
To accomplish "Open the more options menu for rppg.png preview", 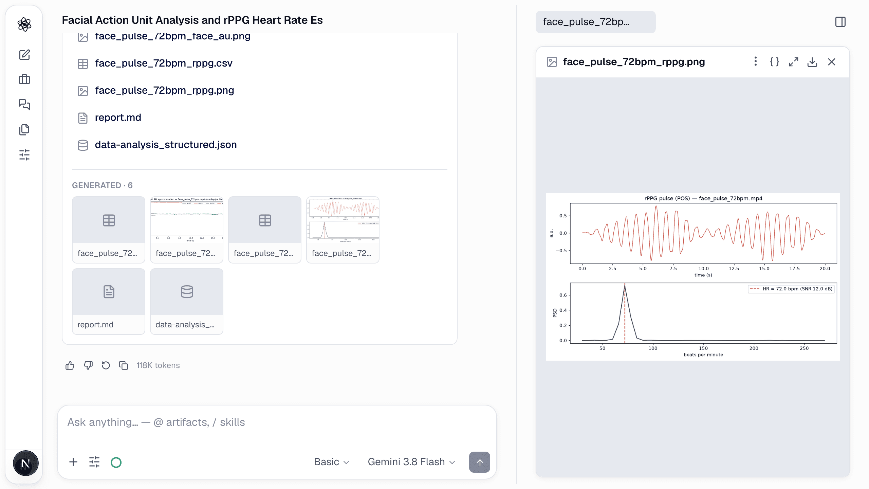I will [x=755, y=61].
